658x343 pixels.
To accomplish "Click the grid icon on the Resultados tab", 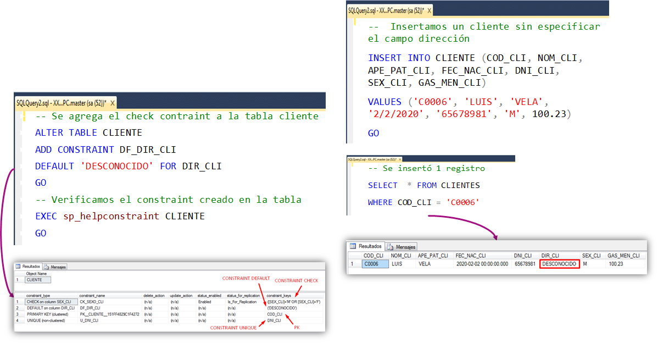I will pyautogui.click(x=18, y=265).
